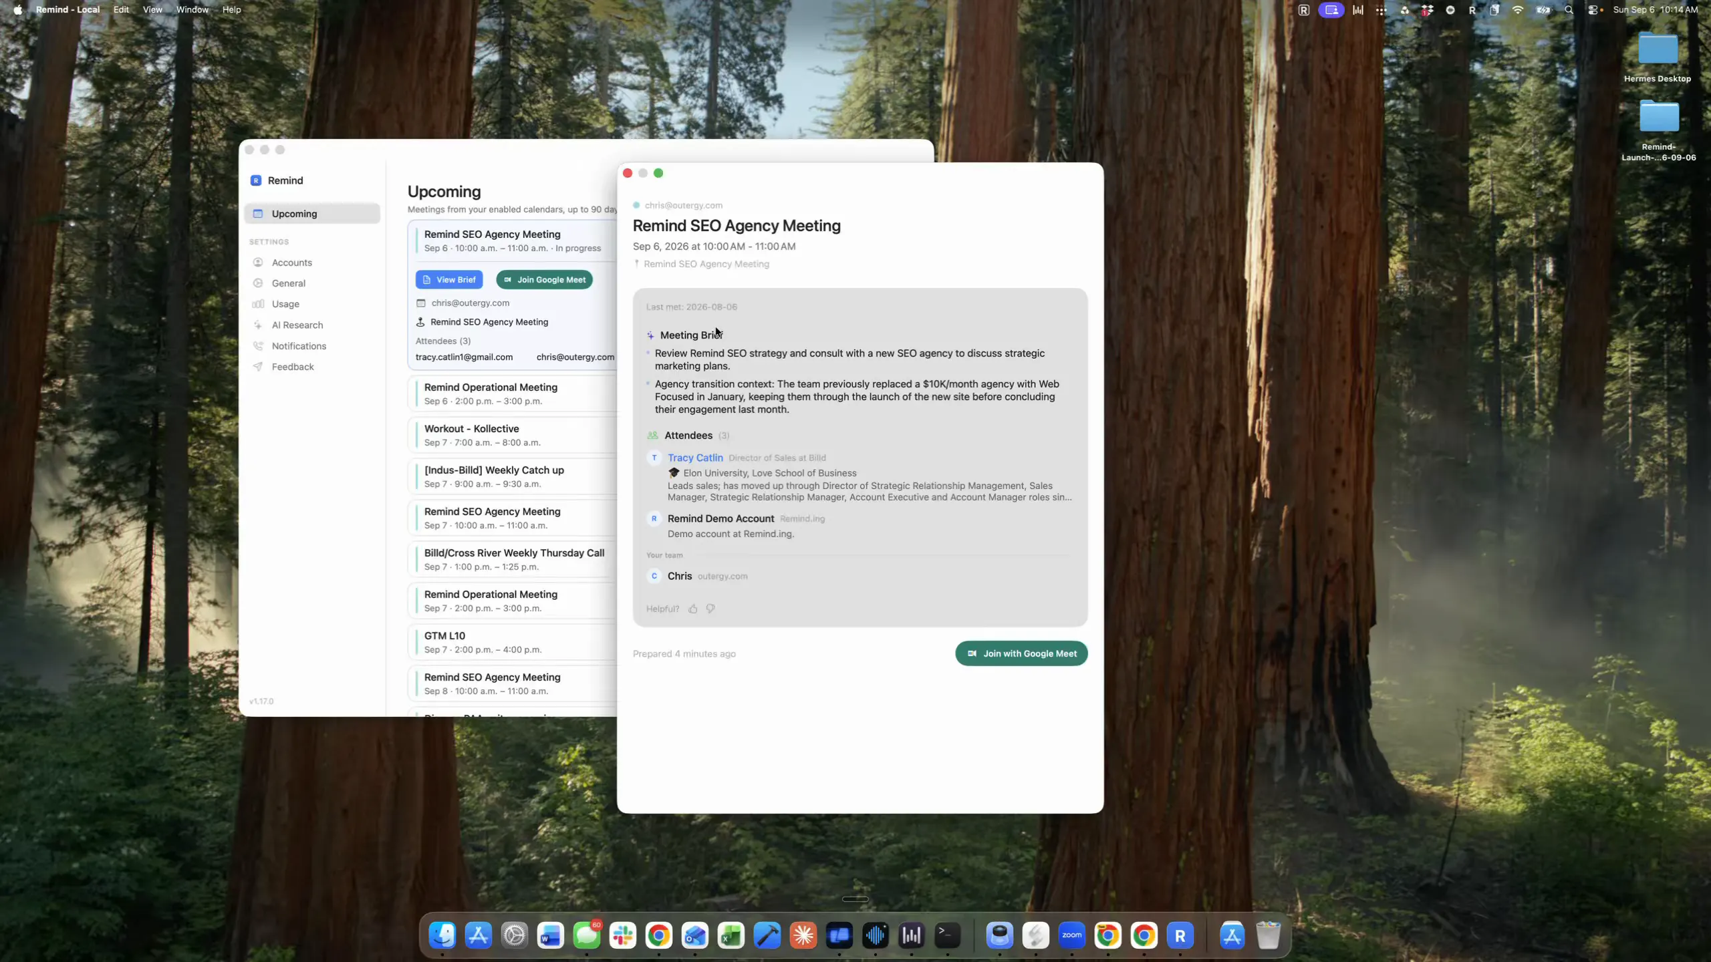Open the Edit menu
This screenshot has height=962, width=1711.
click(x=121, y=9)
